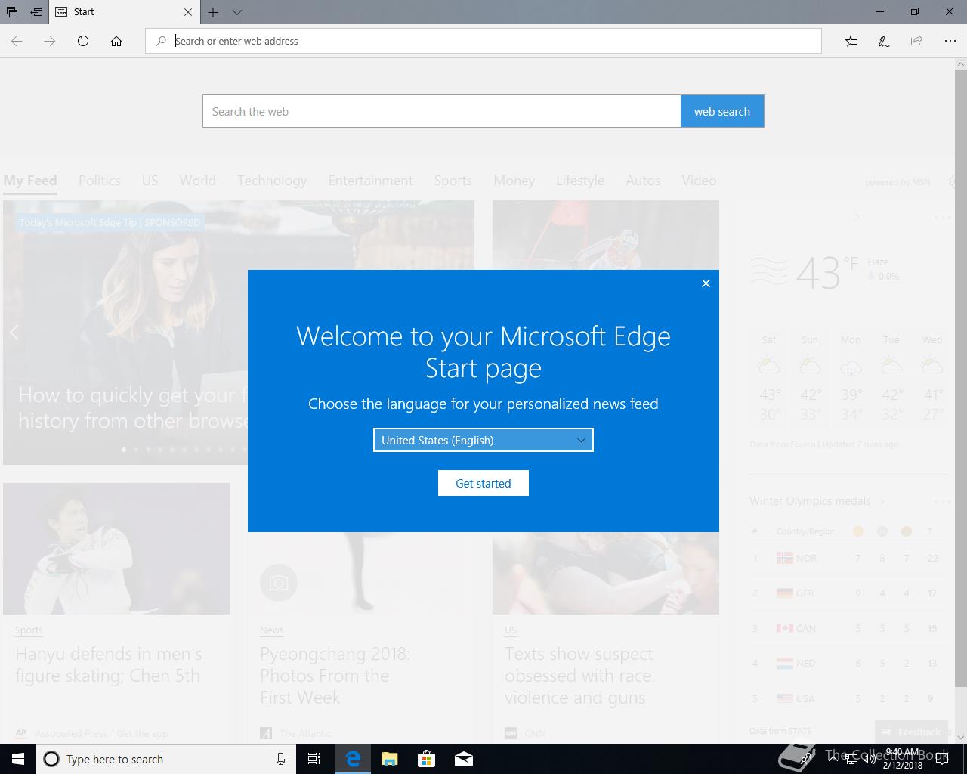Open Texts show suspect article
The height and width of the screenshot is (774, 967).
coord(580,675)
